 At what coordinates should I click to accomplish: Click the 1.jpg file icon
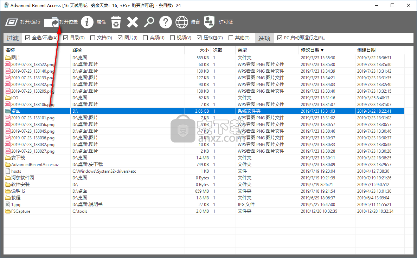(x=8, y=204)
